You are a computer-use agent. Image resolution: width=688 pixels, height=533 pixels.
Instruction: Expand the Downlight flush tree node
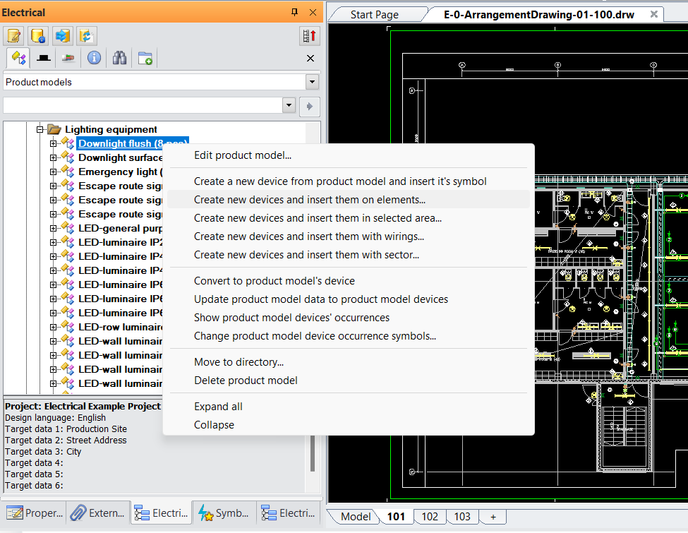pos(54,143)
